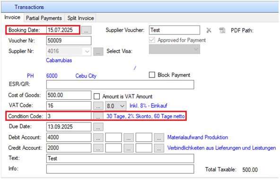The image size is (280, 180).
Task: Open the Due Date picker ellipsis button
Action: tap(98, 127)
